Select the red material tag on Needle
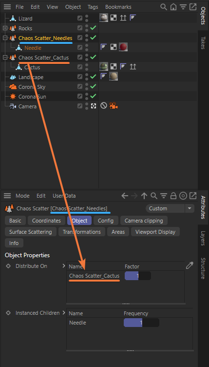The image size is (209, 367). 123,47
